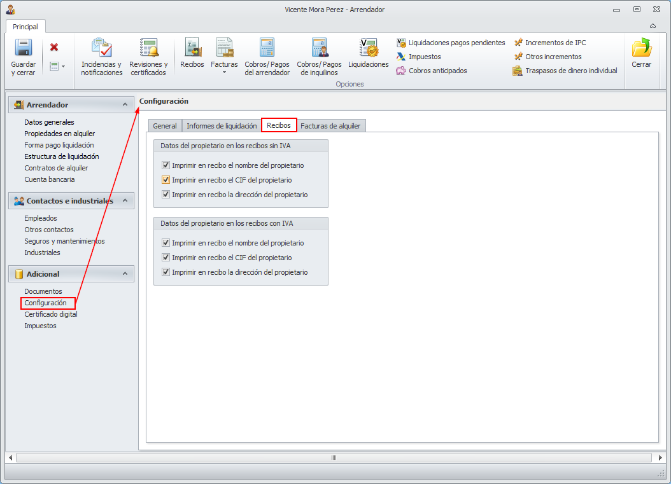Viewport: 671px width, 484px height.
Task: Click the Adicional panel cylinder icon
Action: (19, 274)
